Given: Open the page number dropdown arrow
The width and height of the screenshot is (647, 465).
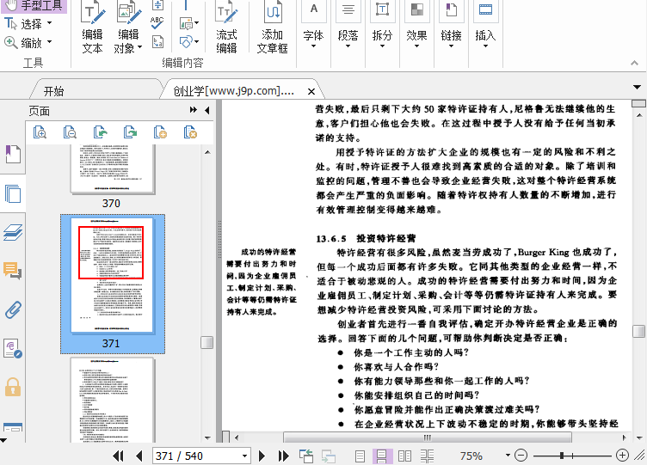Looking at the screenshot, I should [x=244, y=456].
